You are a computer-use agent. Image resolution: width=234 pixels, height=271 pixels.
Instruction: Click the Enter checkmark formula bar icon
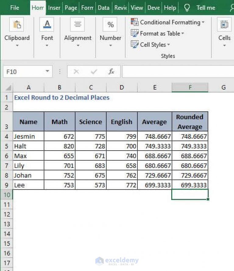pyautogui.click(x=94, y=71)
